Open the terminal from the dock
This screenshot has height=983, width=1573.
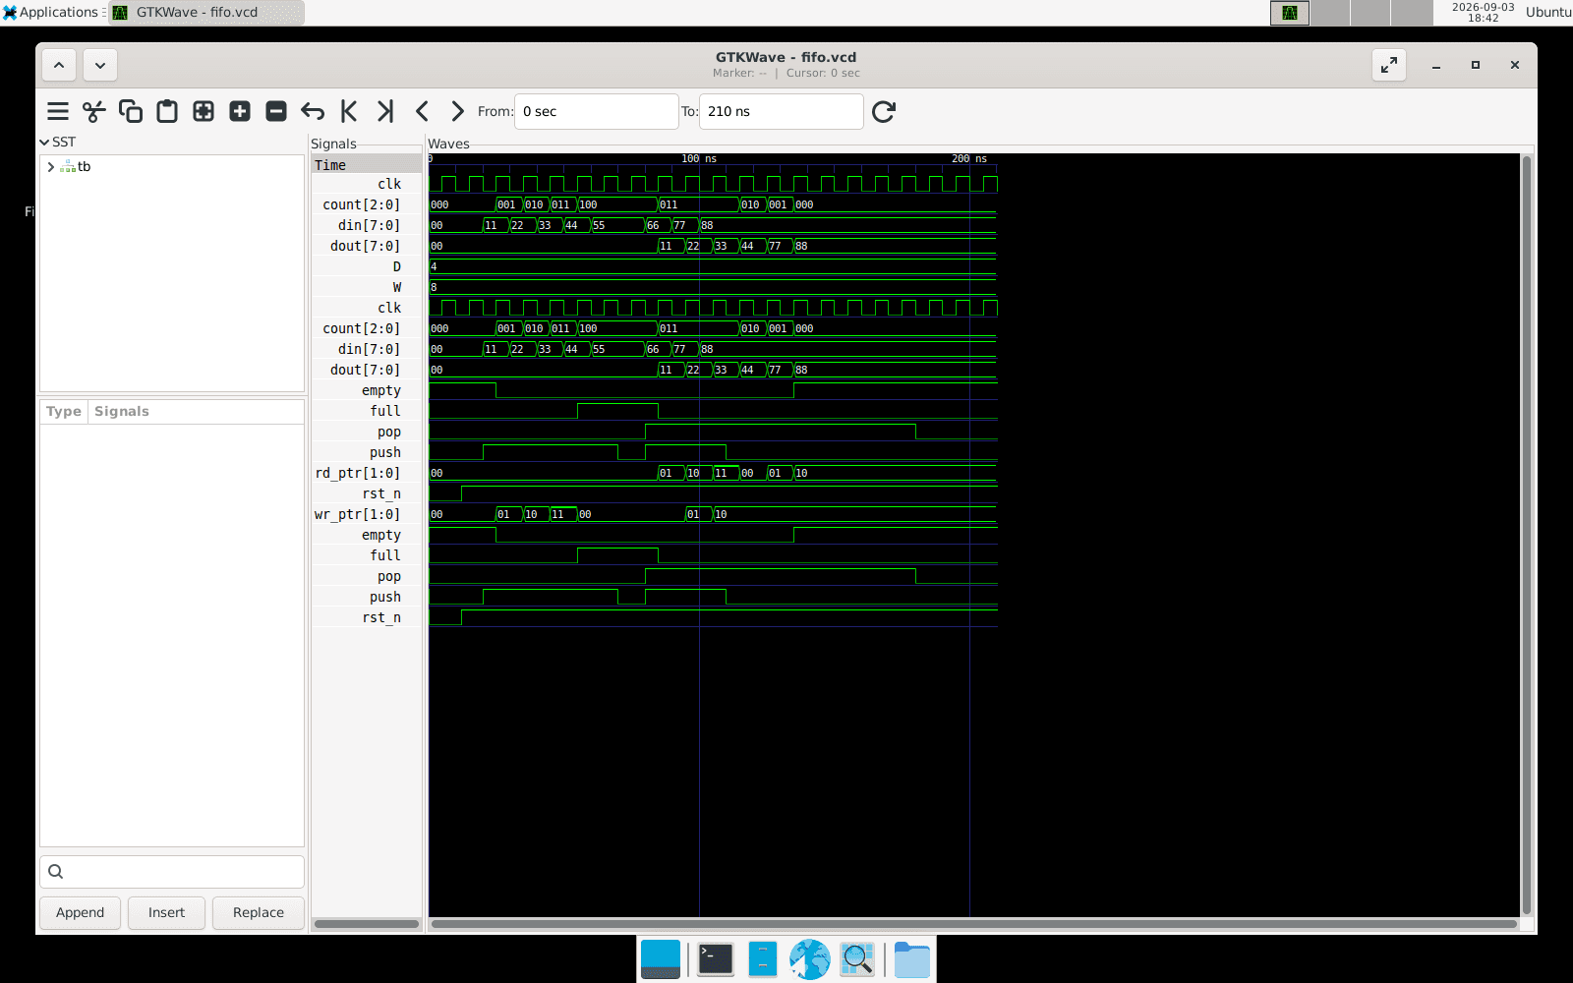point(716,959)
